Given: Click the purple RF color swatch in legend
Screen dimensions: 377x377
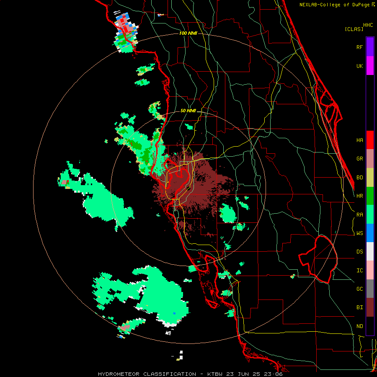Looking at the screenshot, I should 370,47.
